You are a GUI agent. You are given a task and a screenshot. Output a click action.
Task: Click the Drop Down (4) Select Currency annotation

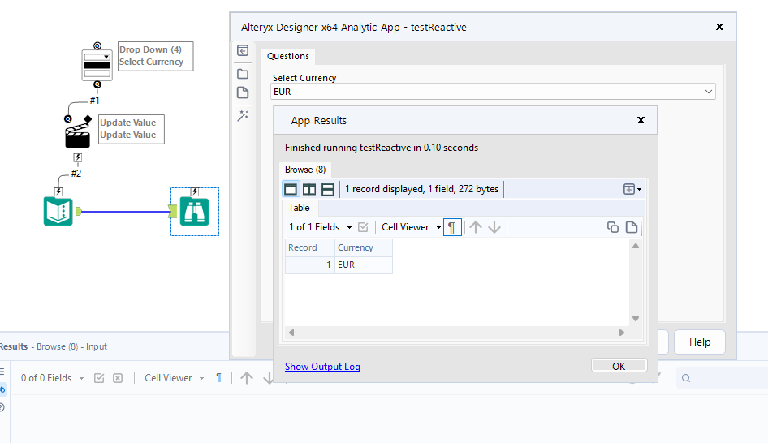point(156,56)
